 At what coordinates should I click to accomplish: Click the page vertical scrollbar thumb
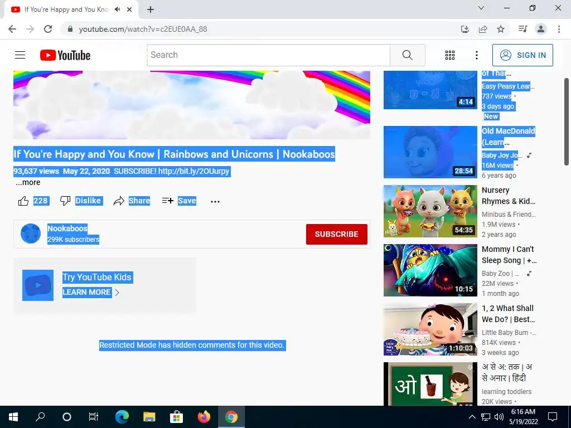(x=567, y=121)
